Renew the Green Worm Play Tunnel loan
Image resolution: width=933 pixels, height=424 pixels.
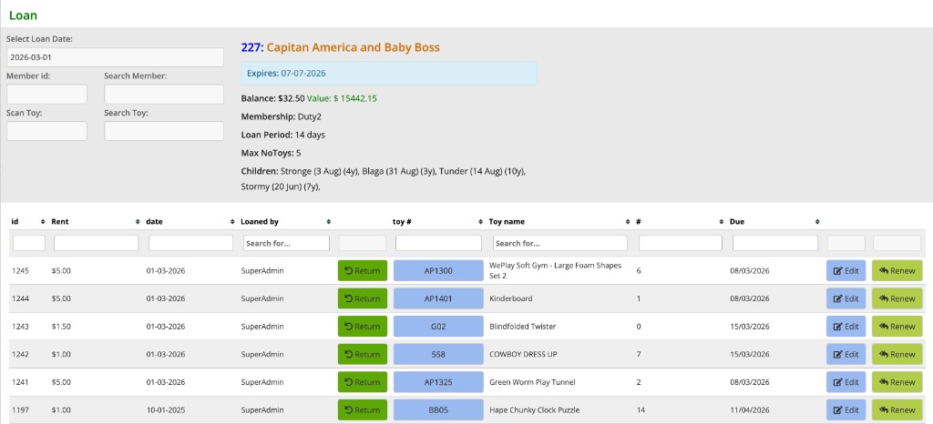[897, 382]
